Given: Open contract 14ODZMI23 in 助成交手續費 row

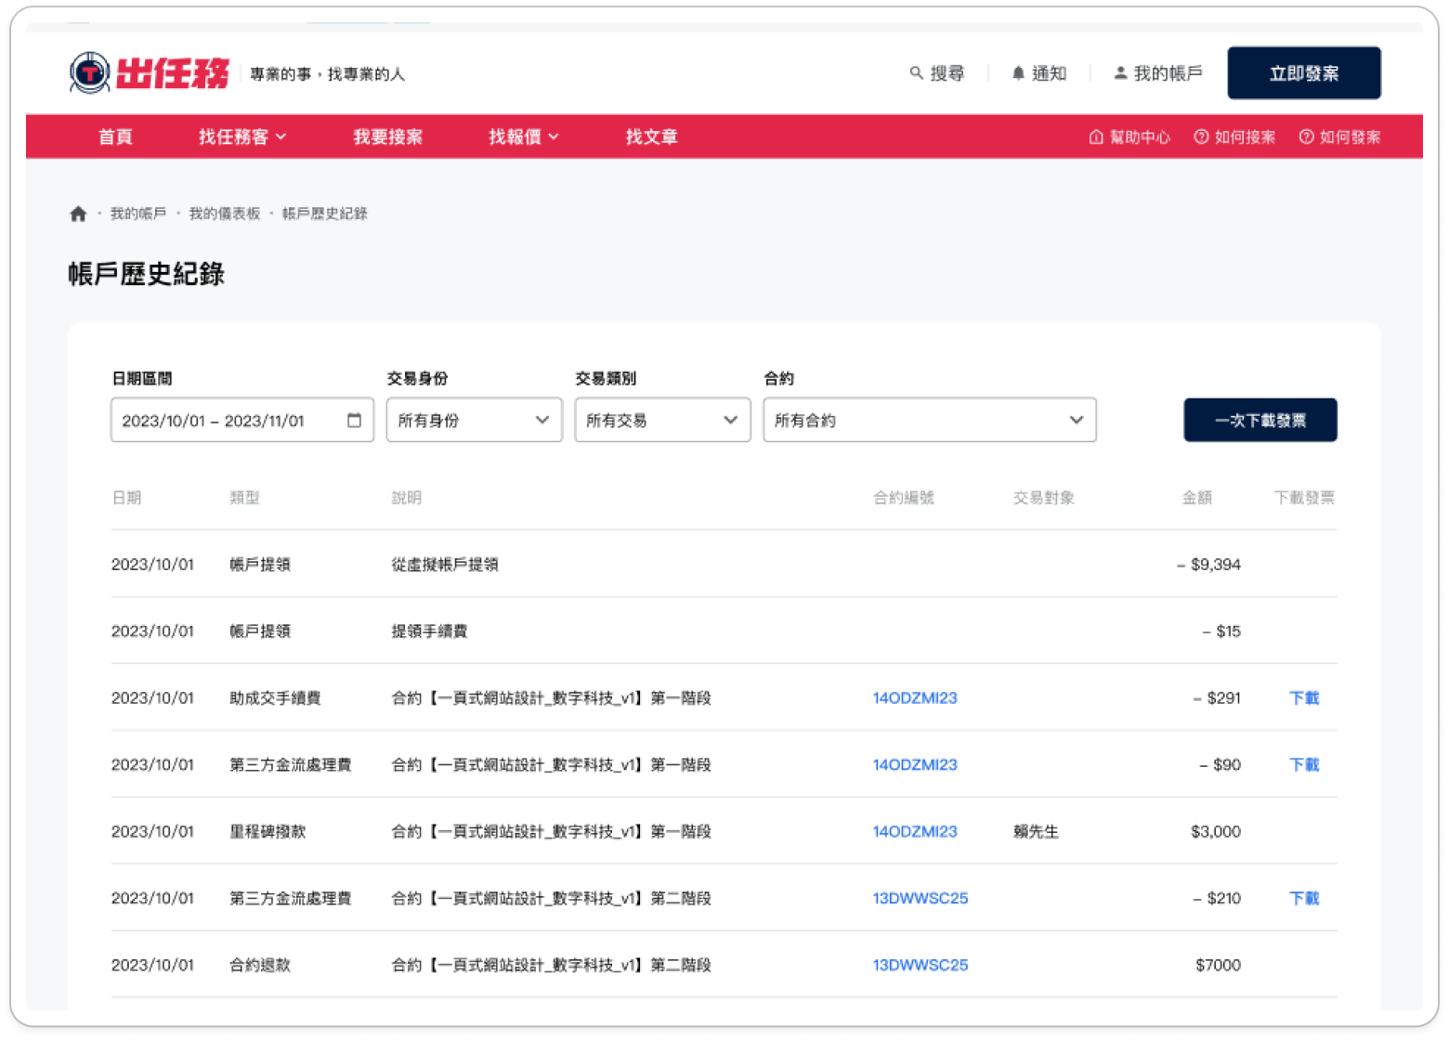Looking at the screenshot, I should [915, 698].
